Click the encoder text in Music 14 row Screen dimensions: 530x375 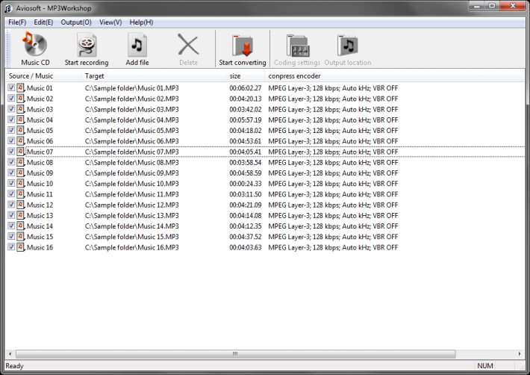coord(333,226)
